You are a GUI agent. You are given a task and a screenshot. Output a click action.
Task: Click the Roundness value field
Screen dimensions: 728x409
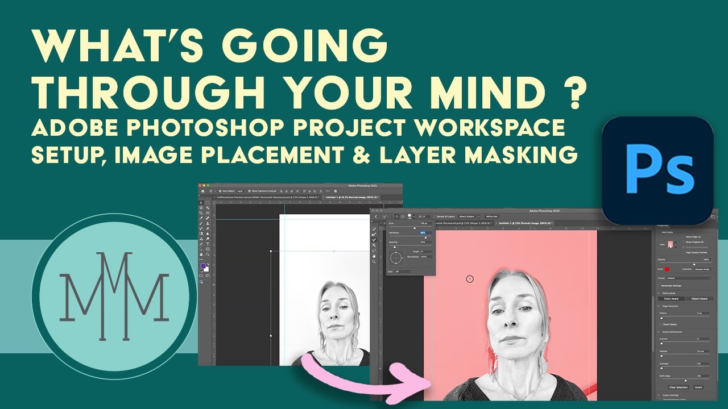coord(427,257)
